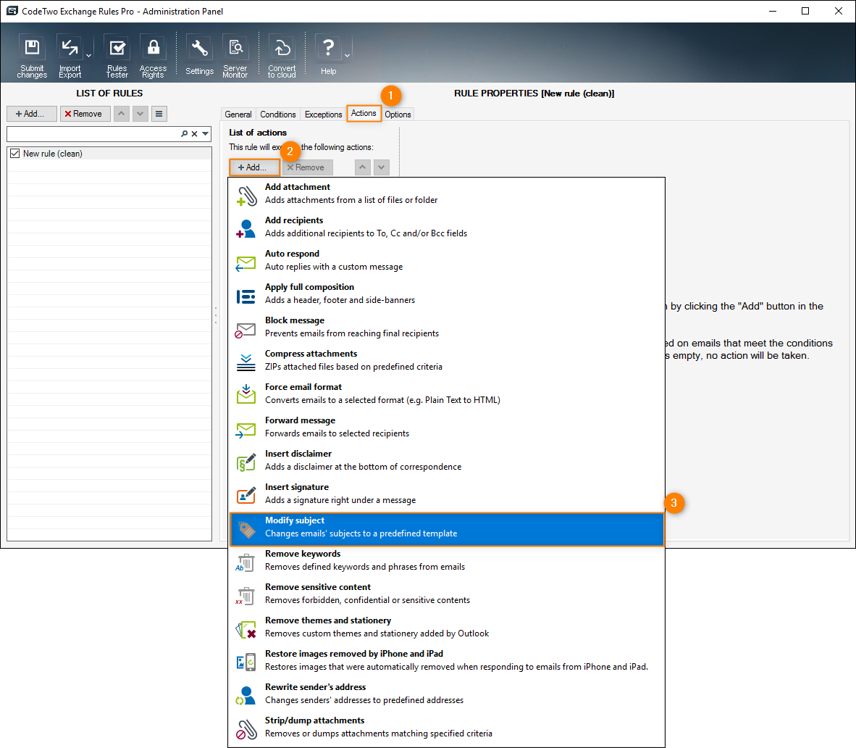Choose Compress attachments action
The image size is (856, 748).
pyautogui.click(x=447, y=361)
